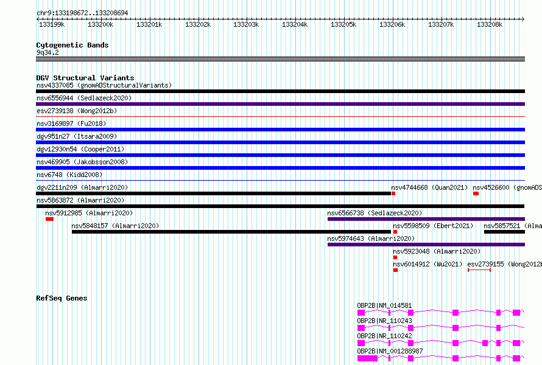Click the red marker under nsv5923048

(395, 257)
